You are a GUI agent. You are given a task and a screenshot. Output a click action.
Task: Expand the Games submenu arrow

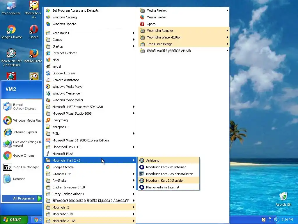tap(134, 40)
